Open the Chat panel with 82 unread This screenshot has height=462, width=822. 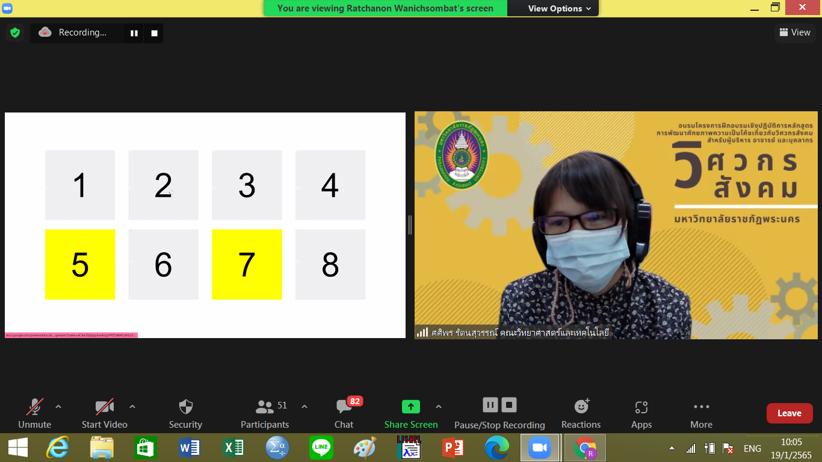[x=344, y=414]
